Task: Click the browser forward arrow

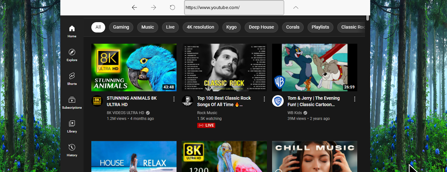Action: 153,7
